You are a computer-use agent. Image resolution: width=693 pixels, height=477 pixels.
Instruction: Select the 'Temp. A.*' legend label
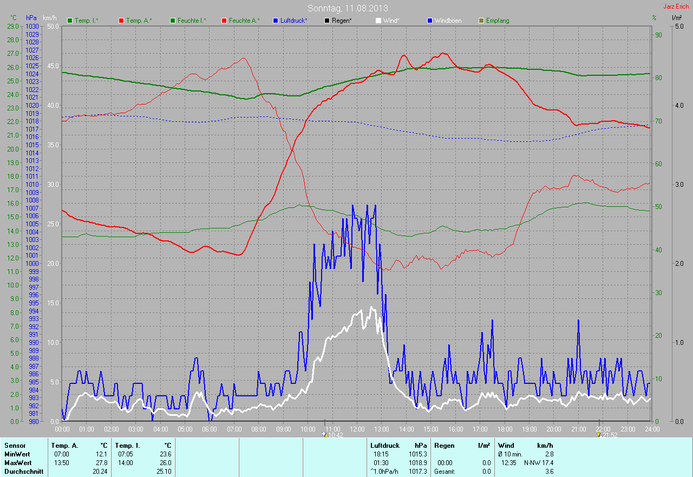[x=139, y=21]
